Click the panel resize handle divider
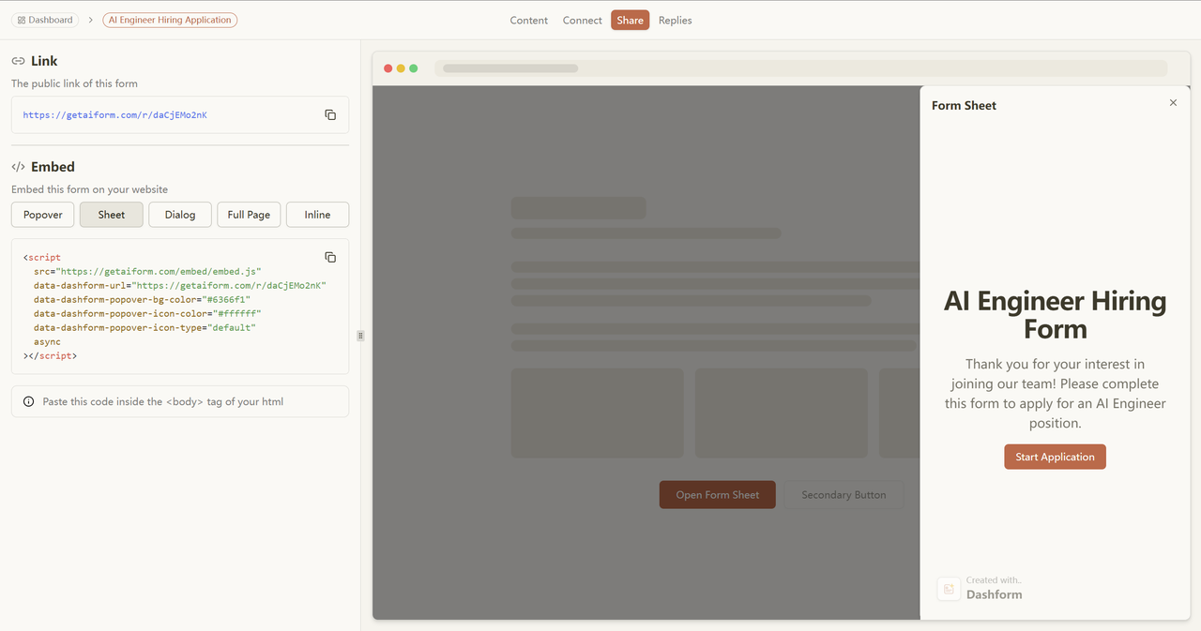This screenshot has height=631, width=1201. [x=360, y=336]
